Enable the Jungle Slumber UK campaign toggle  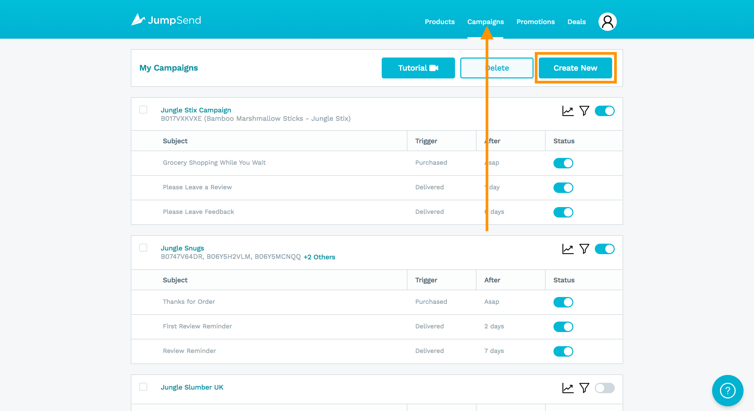point(605,388)
